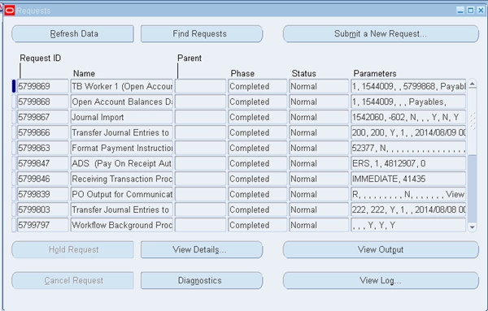
Task: Submit a New Request
Action: [x=381, y=33]
